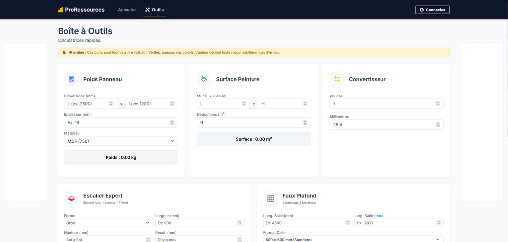This screenshot has height=242, width=508.
Task: Click the Escalier Expert red icon
Action: 72,198
